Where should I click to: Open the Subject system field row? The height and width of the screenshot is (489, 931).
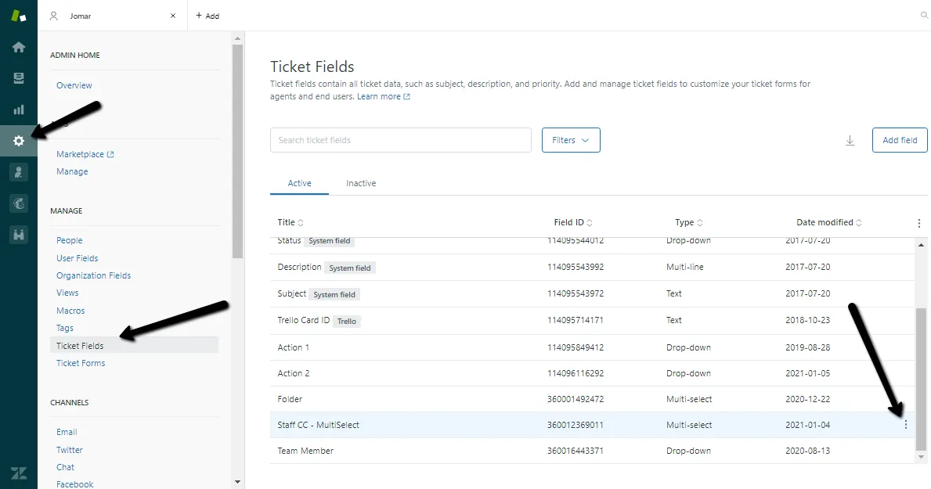pos(592,293)
